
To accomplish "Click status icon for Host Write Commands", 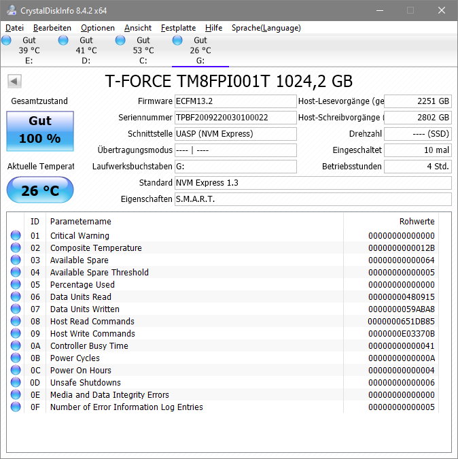I will click(x=16, y=333).
